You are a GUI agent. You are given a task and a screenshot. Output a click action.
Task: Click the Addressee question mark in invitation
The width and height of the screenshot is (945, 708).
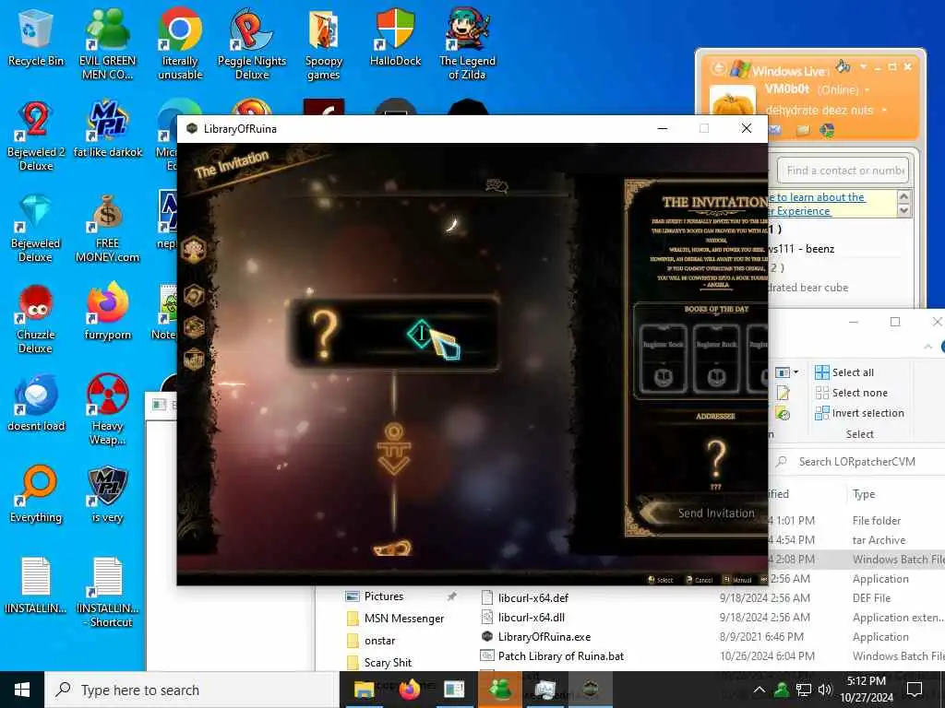716,459
